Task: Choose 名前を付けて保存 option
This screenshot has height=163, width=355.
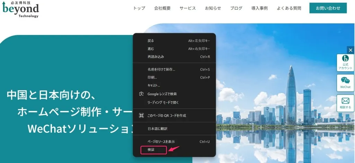Action: (x=161, y=69)
